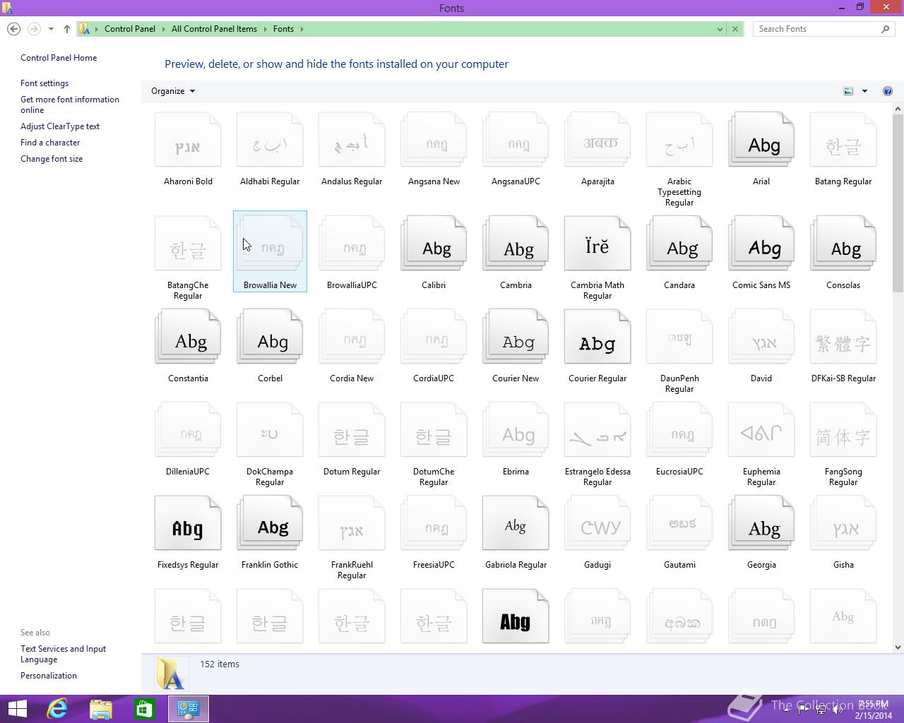
Task: Open the recent locations dropdown arrow
Action: [51, 29]
